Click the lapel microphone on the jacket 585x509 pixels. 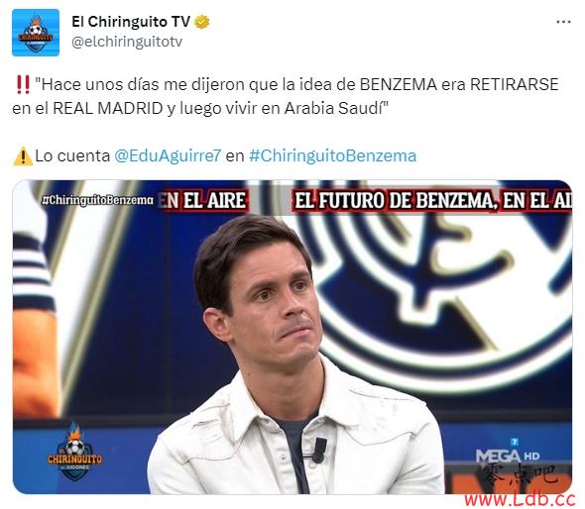pos(318,450)
